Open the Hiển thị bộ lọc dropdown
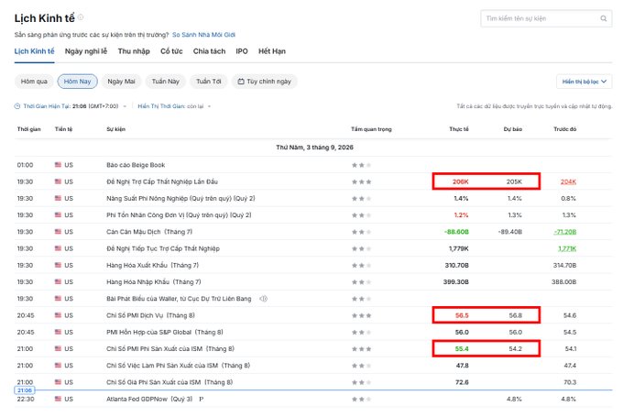The height and width of the screenshot is (417, 623). pos(585,82)
